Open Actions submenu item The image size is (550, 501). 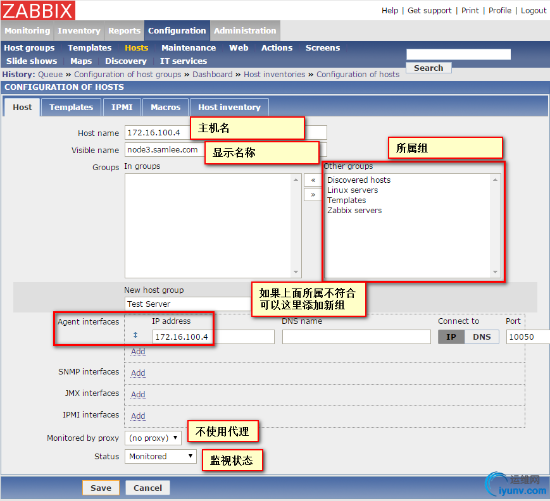click(277, 47)
